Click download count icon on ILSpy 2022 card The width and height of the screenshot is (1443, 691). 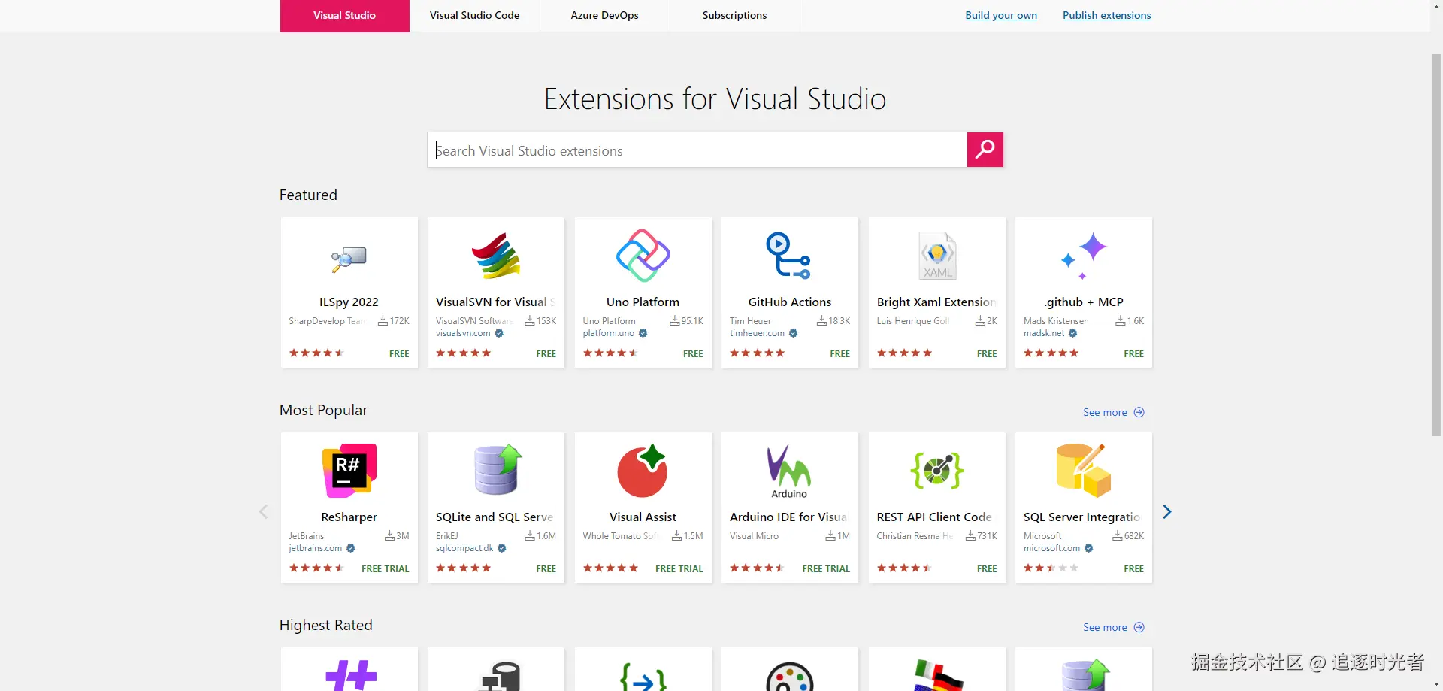tap(383, 321)
